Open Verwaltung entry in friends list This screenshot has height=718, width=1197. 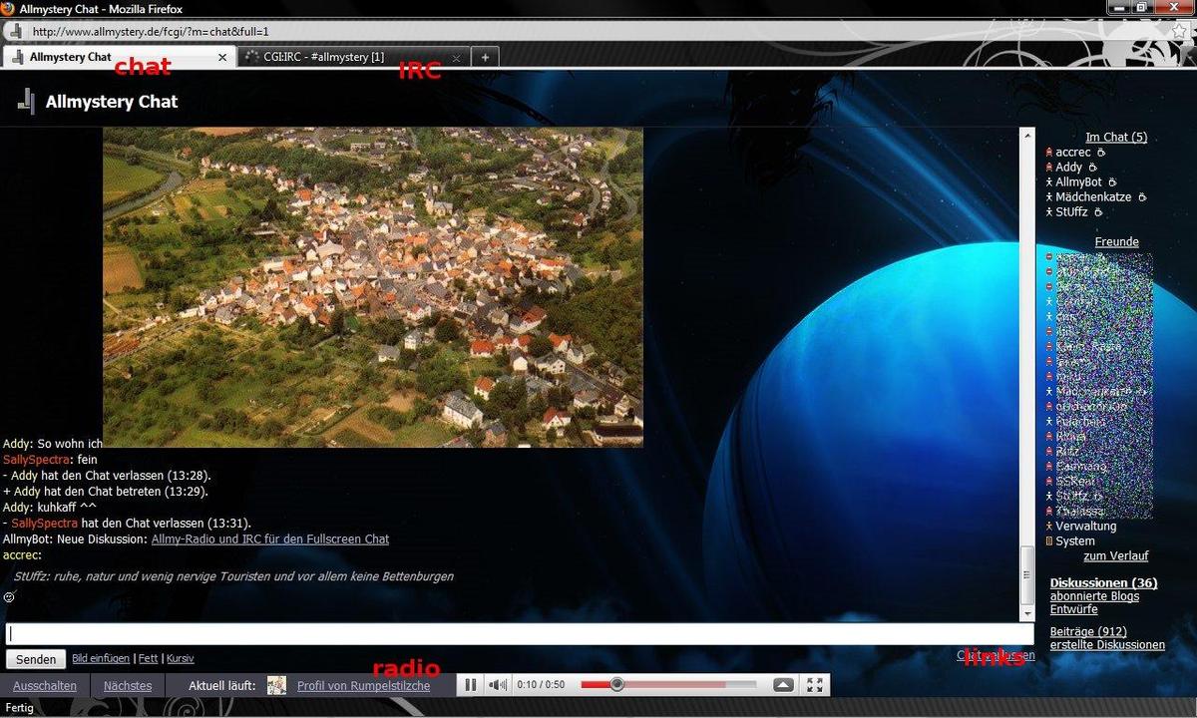click(1086, 527)
